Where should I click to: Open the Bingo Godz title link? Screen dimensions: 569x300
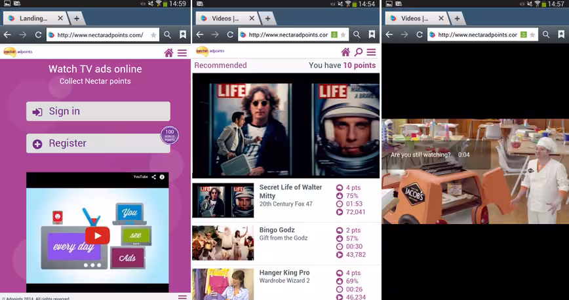277,230
